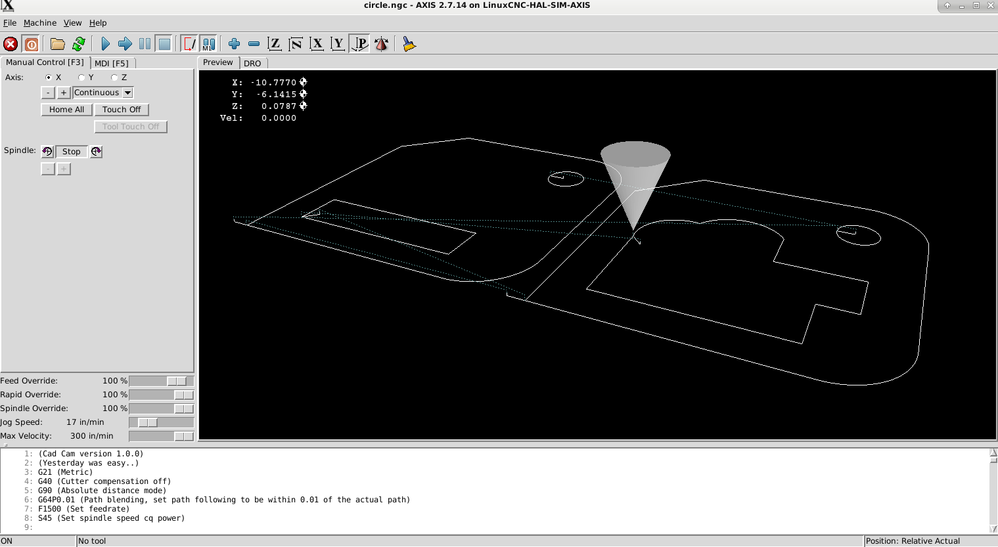The width and height of the screenshot is (998, 547).
Task: Switch to the MDI [F5] tab
Action: pyautogui.click(x=112, y=63)
